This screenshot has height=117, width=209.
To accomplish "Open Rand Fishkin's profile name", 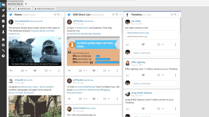I will (x=80, y=108).
